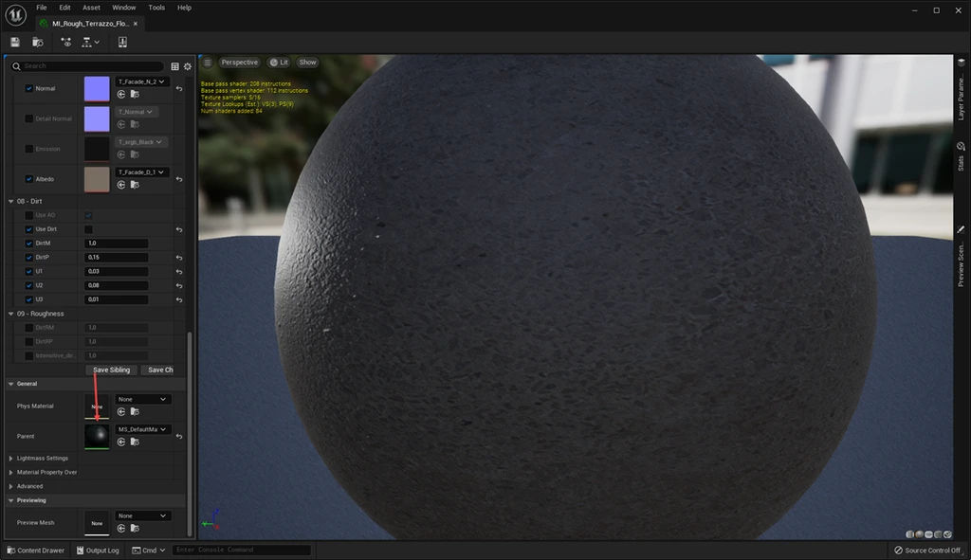Toggle the property matrix grid icon
971x560 pixels.
[174, 66]
